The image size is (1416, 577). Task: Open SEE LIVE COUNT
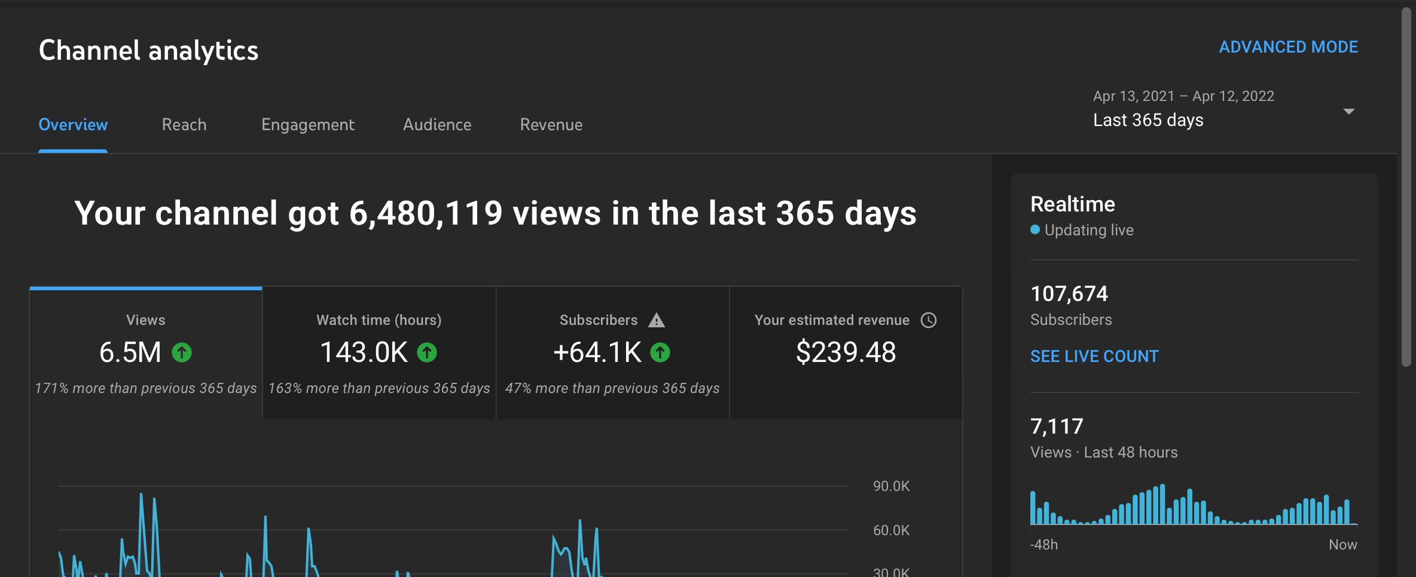point(1094,356)
